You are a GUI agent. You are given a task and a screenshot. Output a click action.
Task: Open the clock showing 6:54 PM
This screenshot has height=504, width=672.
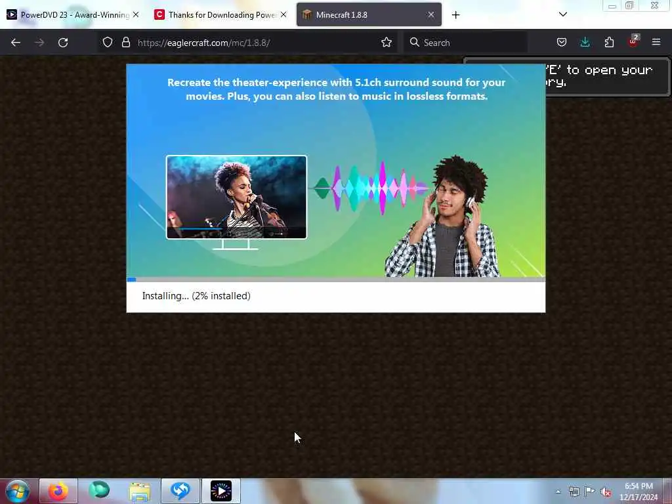point(638,492)
